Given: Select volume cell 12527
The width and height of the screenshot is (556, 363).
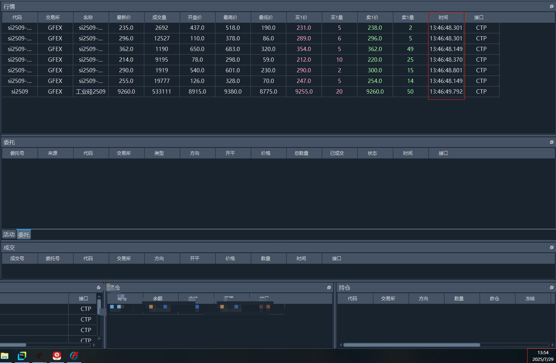Looking at the screenshot, I should pos(162,38).
